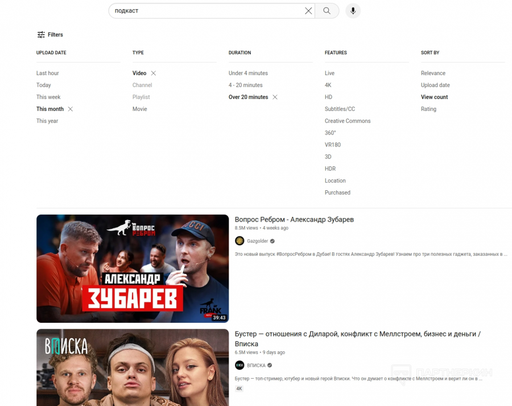Click the verified badge next to Gazgolder
Viewport: 512px width, 406px height.
coord(272,241)
